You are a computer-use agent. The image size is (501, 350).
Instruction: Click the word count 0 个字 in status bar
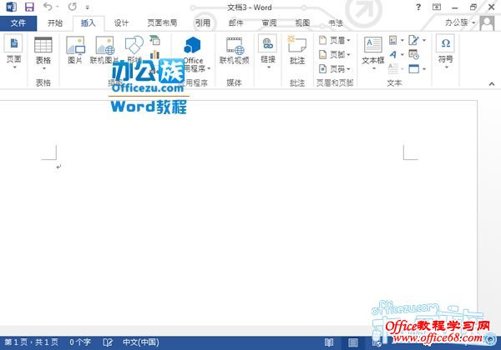click(80, 342)
